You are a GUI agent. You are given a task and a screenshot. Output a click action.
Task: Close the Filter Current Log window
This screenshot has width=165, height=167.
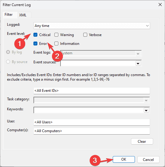[160, 5]
